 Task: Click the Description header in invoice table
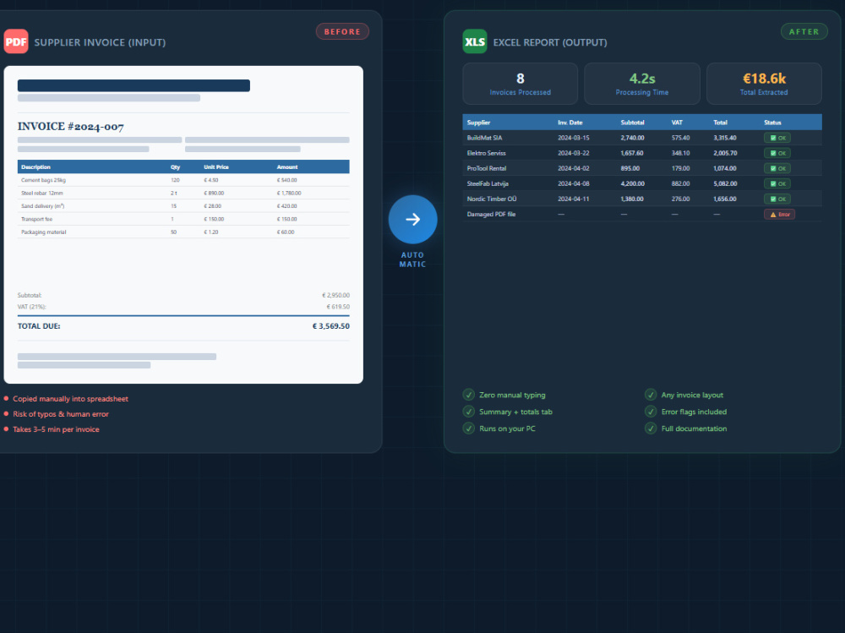click(x=35, y=167)
